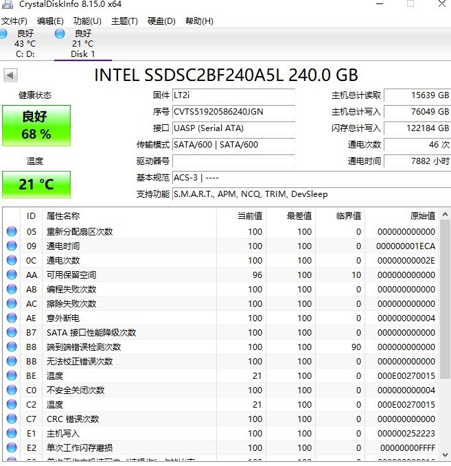Image resolution: width=451 pixels, height=466 pixels.
Task: Go to previous disk with left arrow
Action: point(10,75)
